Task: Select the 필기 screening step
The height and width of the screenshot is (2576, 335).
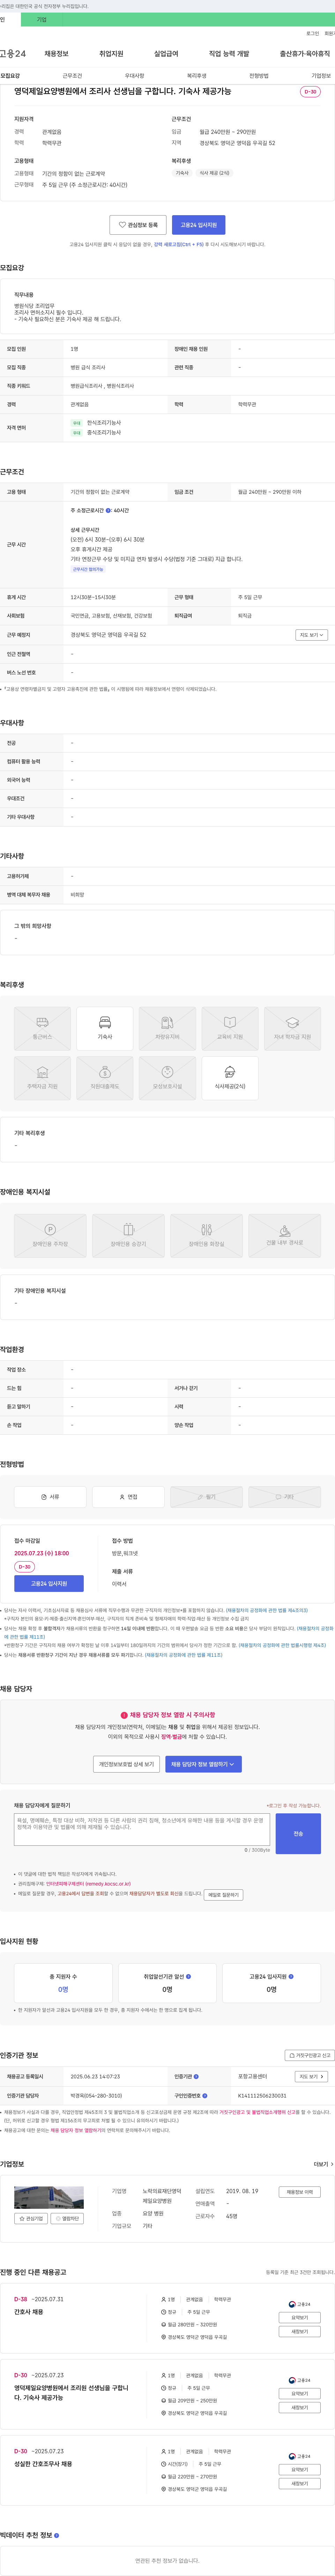Action: coord(206,1497)
